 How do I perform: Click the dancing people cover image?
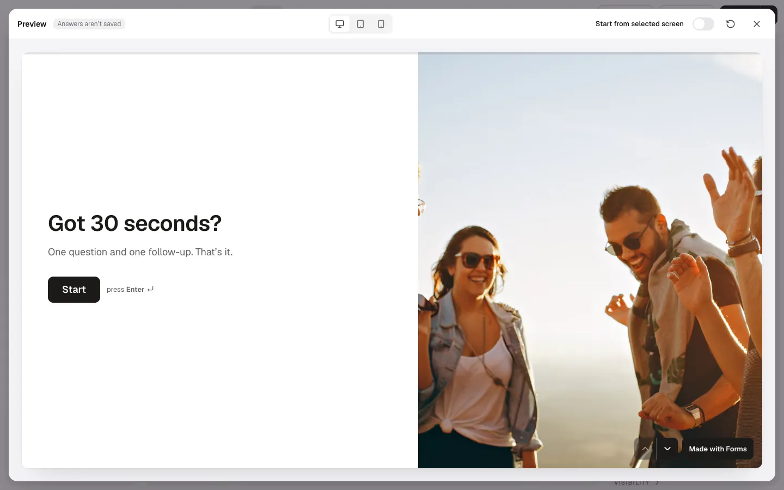click(x=590, y=260)
